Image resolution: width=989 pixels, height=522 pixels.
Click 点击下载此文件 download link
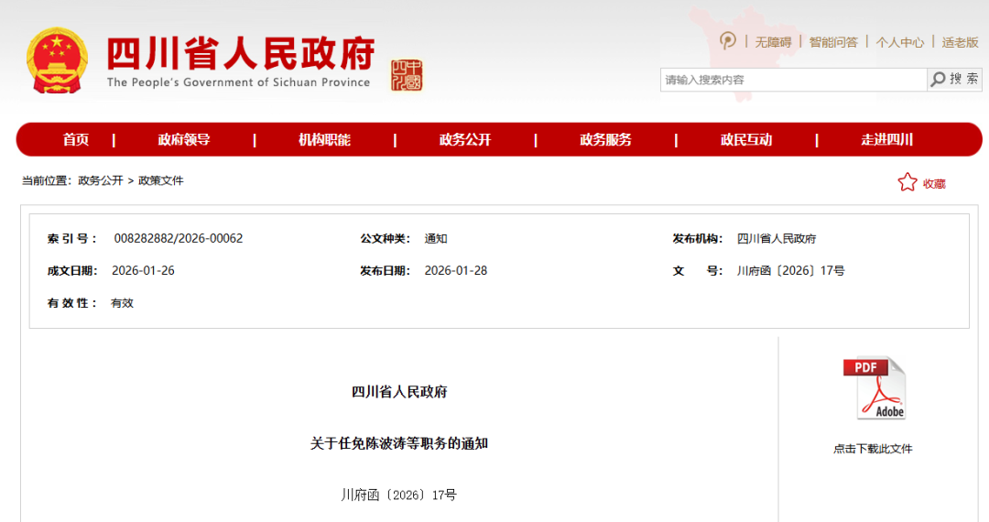tap(873, 449)
